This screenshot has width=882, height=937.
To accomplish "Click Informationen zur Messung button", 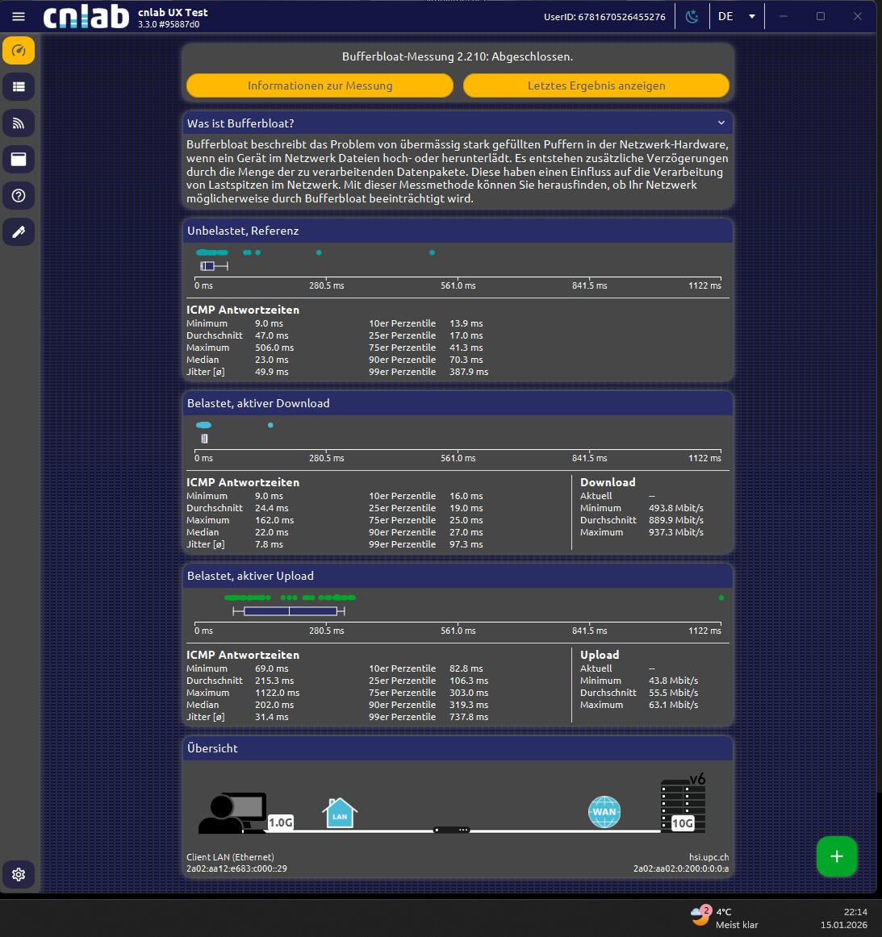I will coord(320,85).
